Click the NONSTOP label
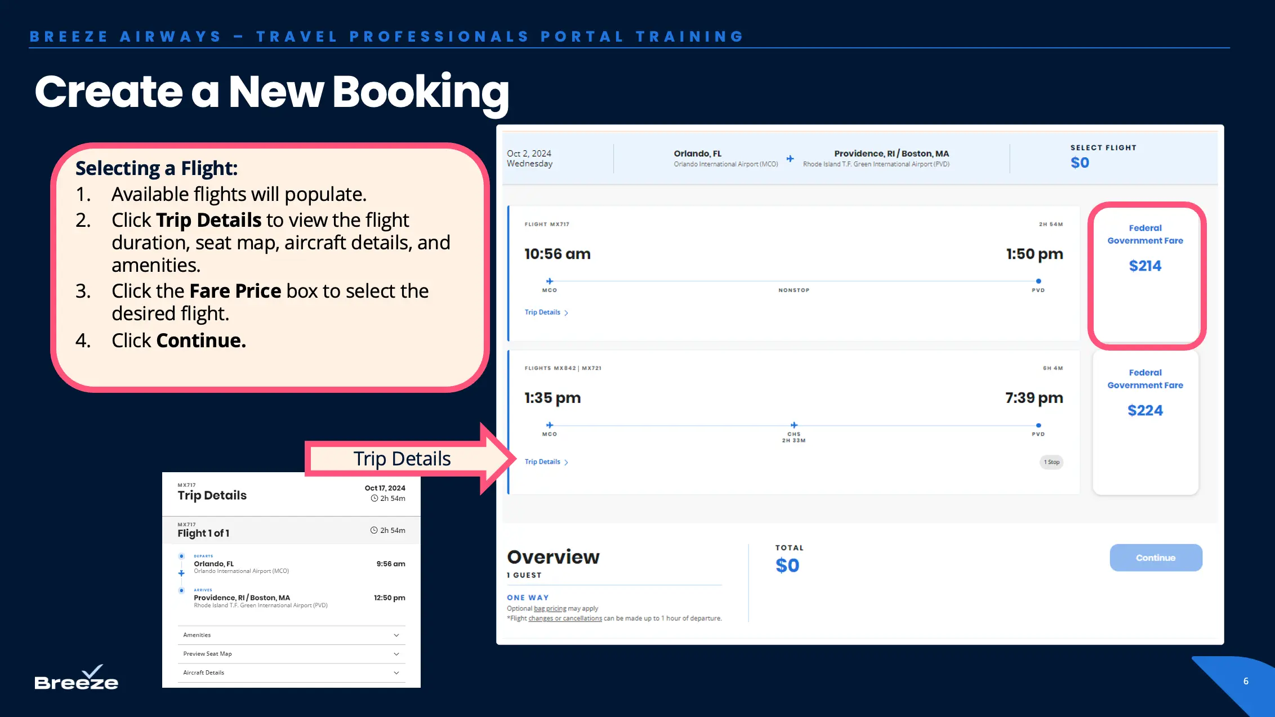Viewport: 1275px width, 717px height. pyautogui.click(x=794, y=290)
